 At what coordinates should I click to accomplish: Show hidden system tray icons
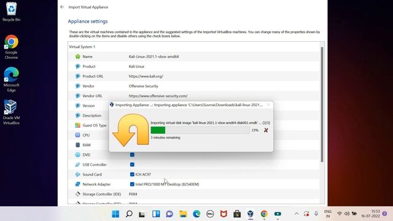tap(297, 214)
